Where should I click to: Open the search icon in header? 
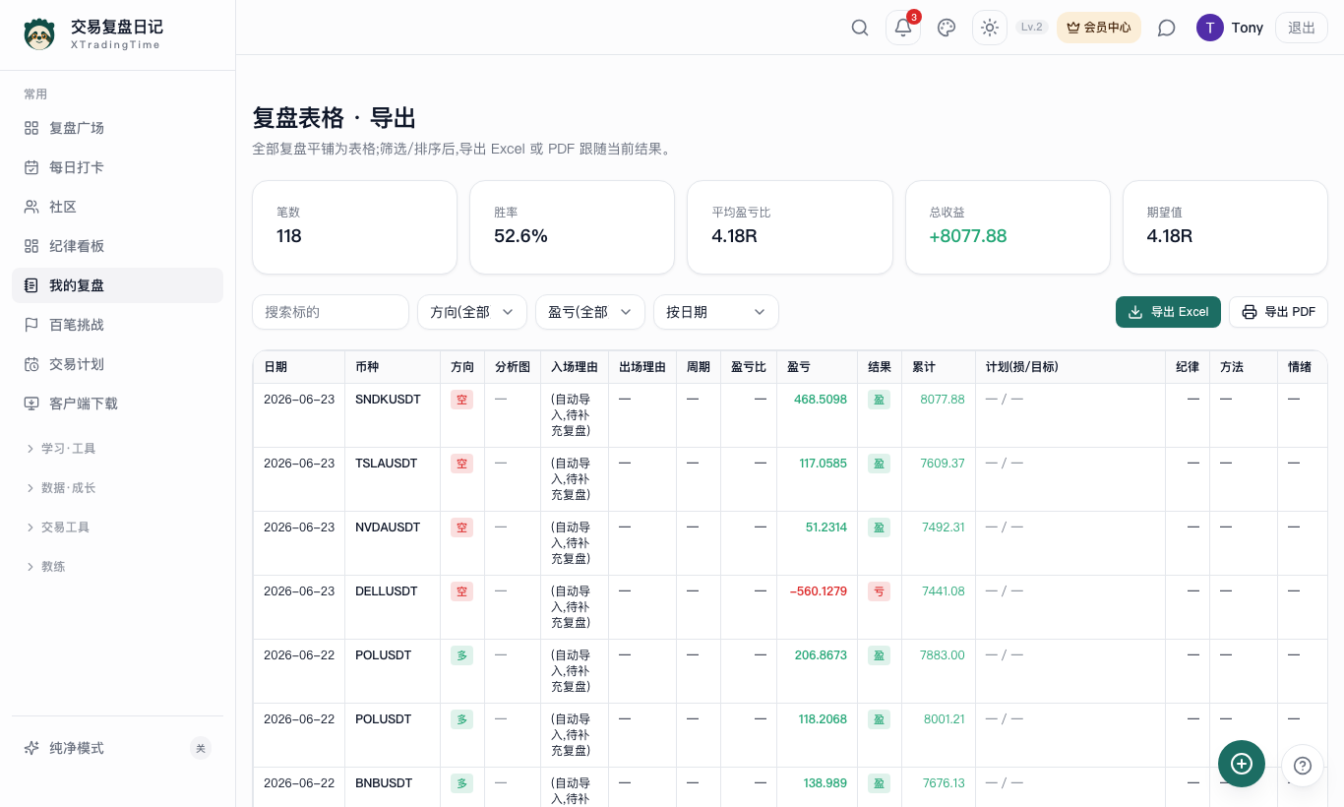pyautogui.click(x=860, y=28)
